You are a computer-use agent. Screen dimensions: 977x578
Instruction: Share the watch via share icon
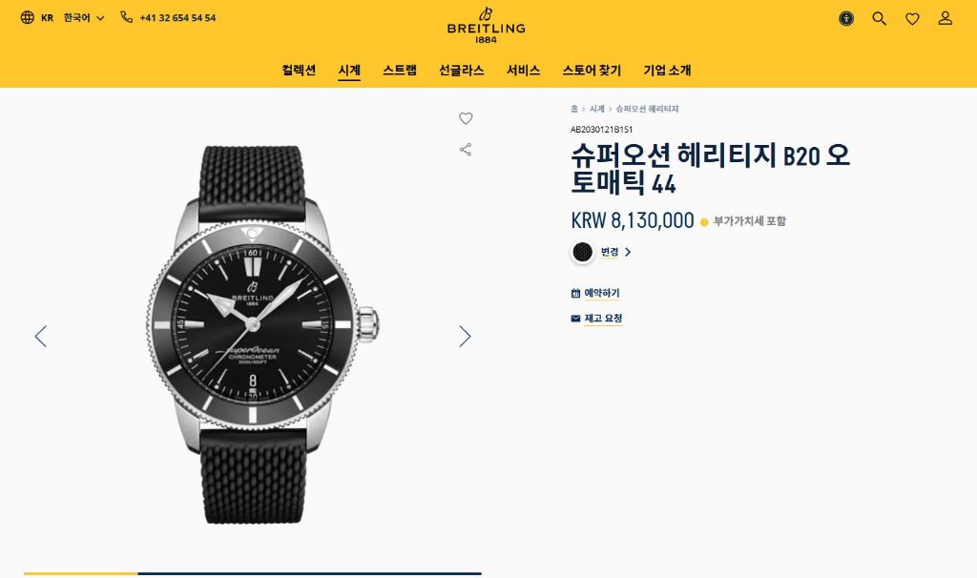point(466,150)
